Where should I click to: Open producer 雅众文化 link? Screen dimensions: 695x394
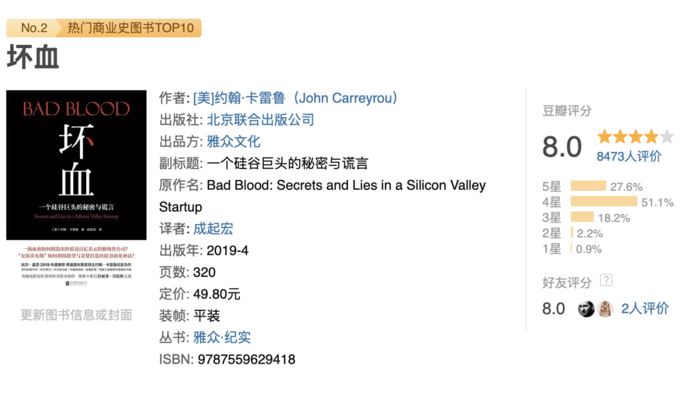click(x=234, y=141)
